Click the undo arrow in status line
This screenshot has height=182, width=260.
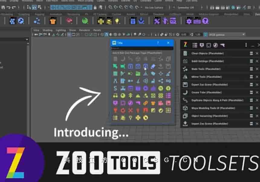(x=8, y=8)
